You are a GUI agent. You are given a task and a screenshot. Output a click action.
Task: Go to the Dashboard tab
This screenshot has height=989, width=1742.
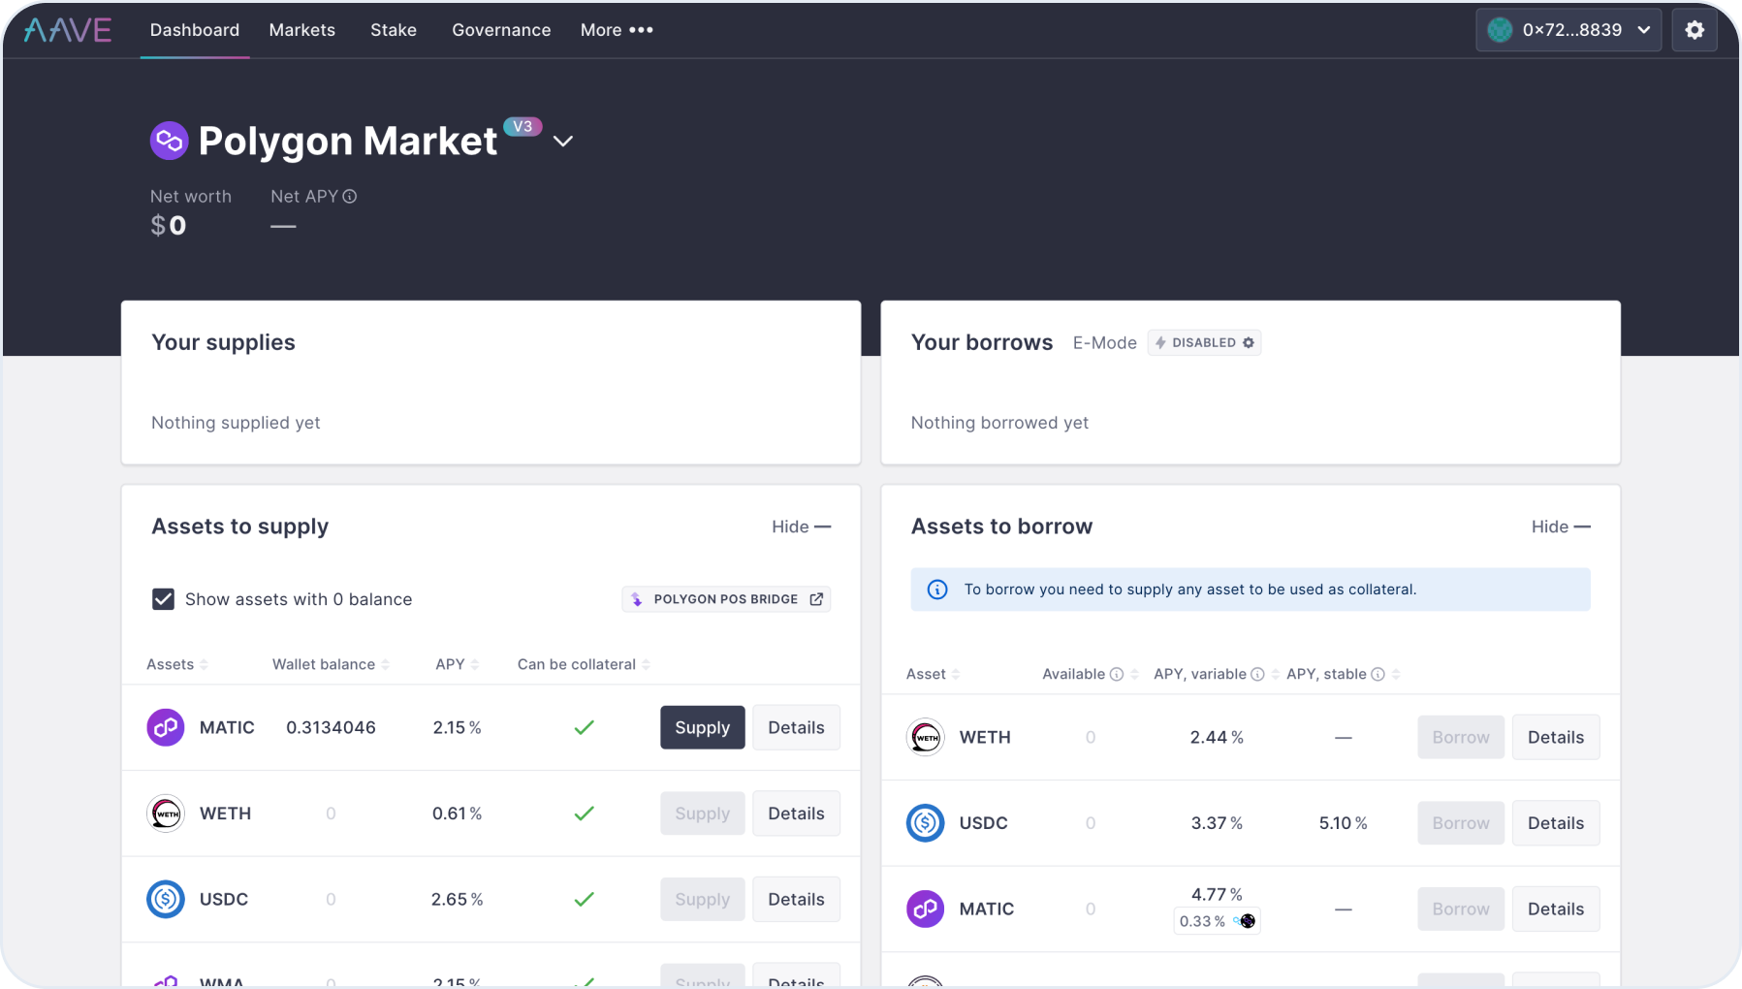pos(195,30)
